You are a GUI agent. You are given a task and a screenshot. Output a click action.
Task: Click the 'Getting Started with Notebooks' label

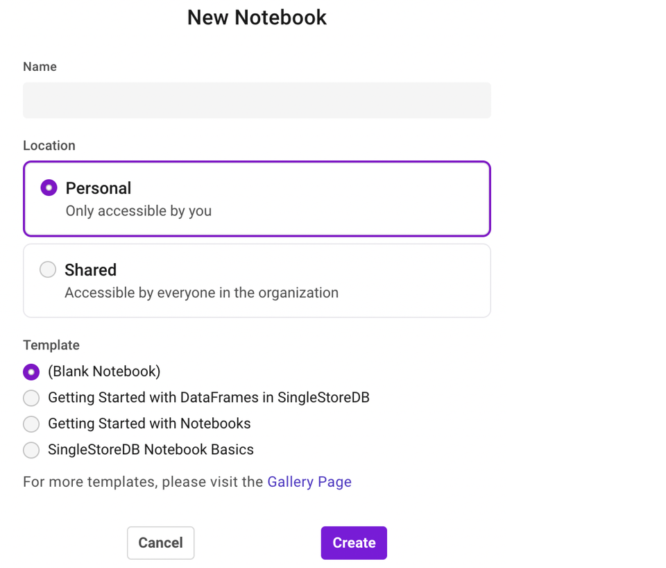[149, 424]
